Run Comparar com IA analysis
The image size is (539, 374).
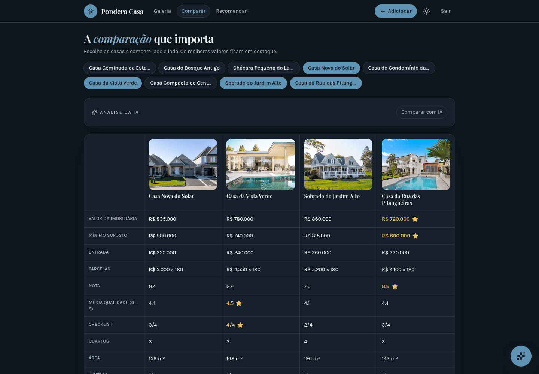click(422, 112)
